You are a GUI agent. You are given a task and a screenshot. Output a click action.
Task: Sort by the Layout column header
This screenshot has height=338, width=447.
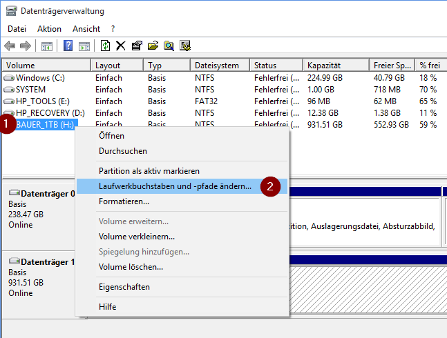coord(117,66)
